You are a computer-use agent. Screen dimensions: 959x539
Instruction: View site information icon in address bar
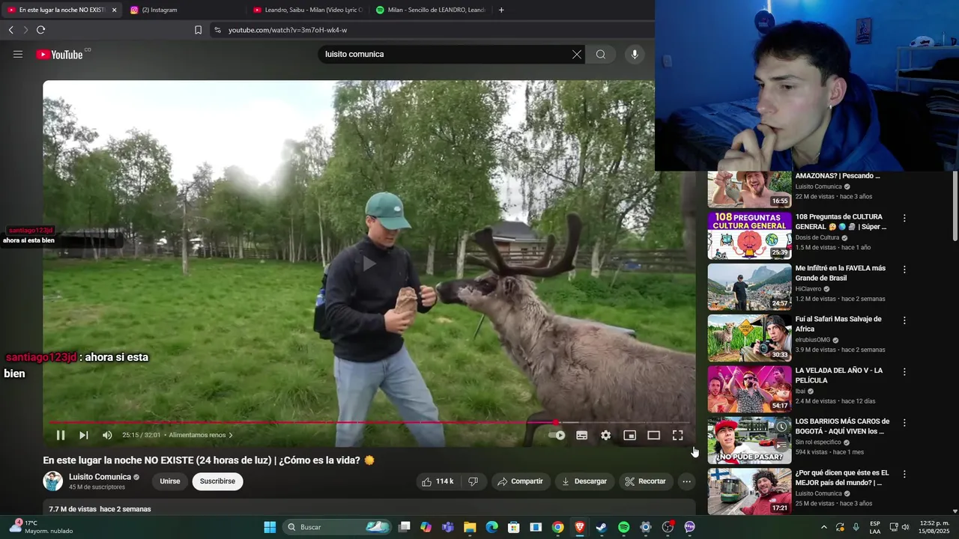click(217, 30)
